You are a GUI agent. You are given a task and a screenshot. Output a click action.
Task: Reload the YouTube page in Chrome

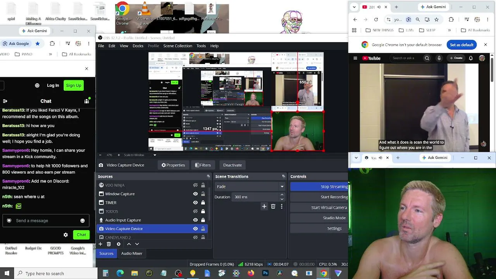[376, 19]
